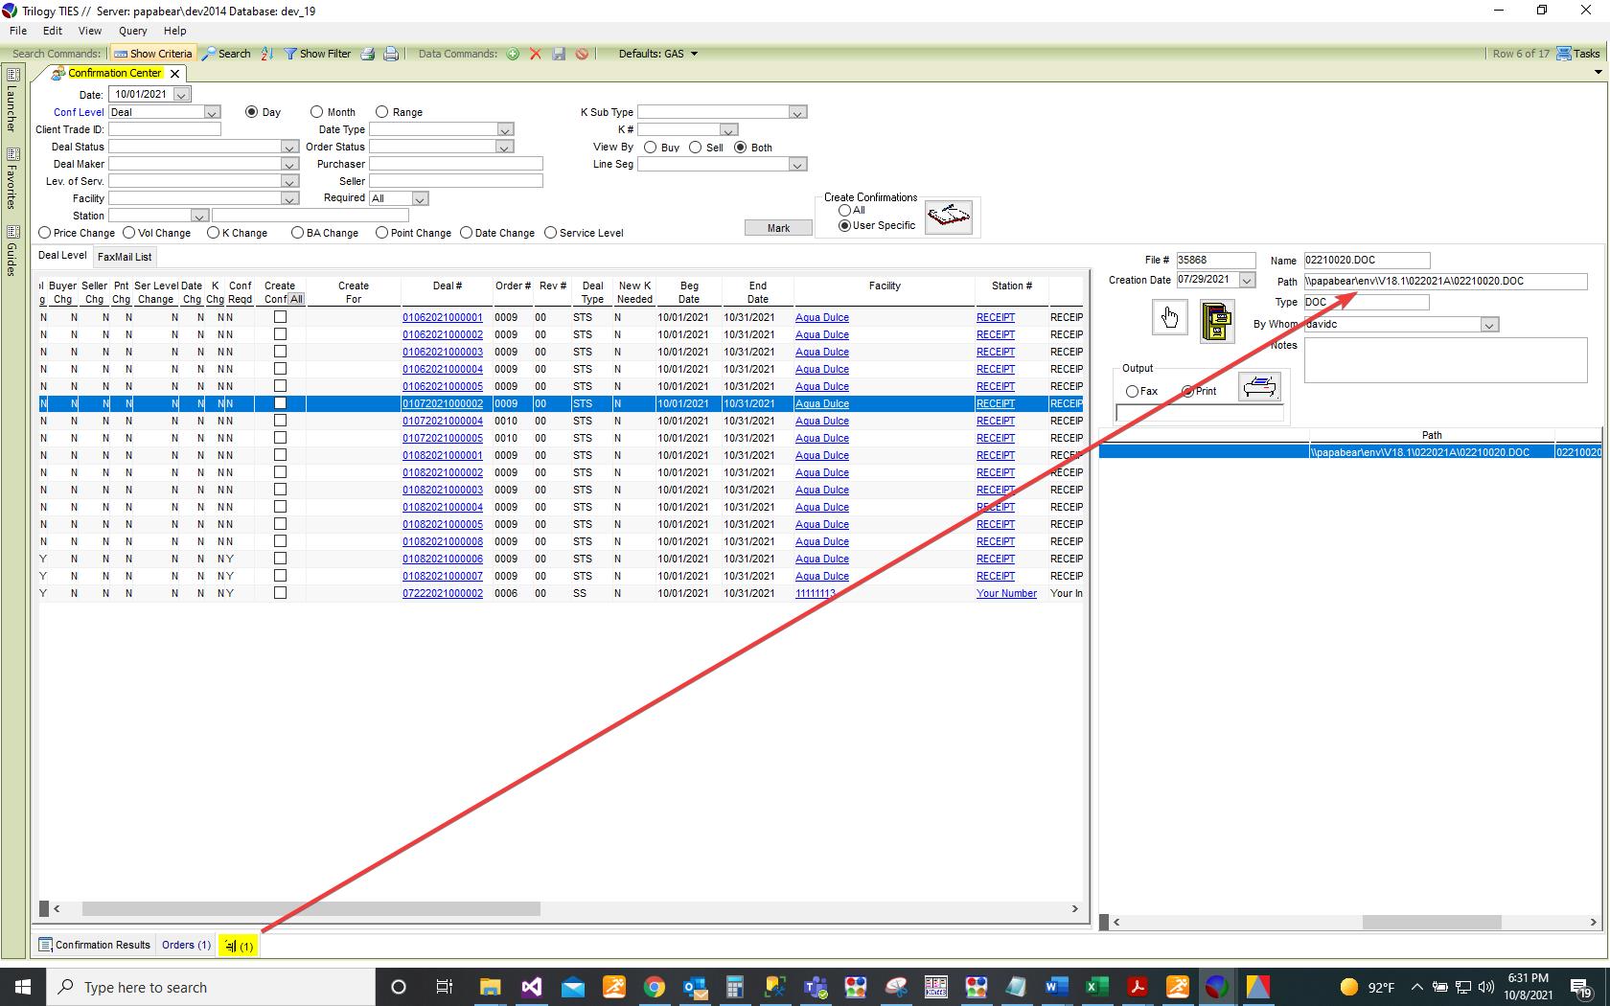Image resolution: width=1610 pixels, height=1006 pixels.
Task: Open the By Whom dropdown
Action: pos(1488,325)
